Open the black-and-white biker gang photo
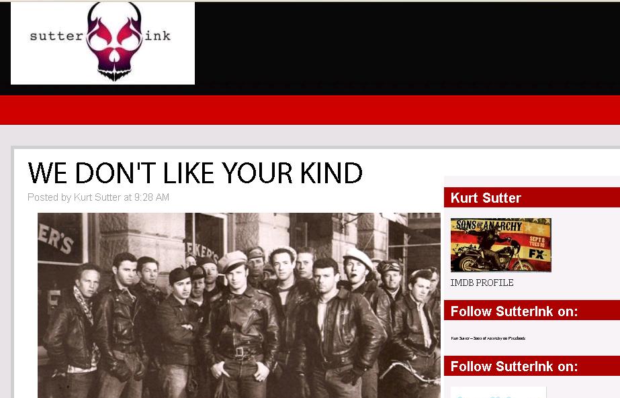This screenshot has height=398, width=620. [239, 305]
